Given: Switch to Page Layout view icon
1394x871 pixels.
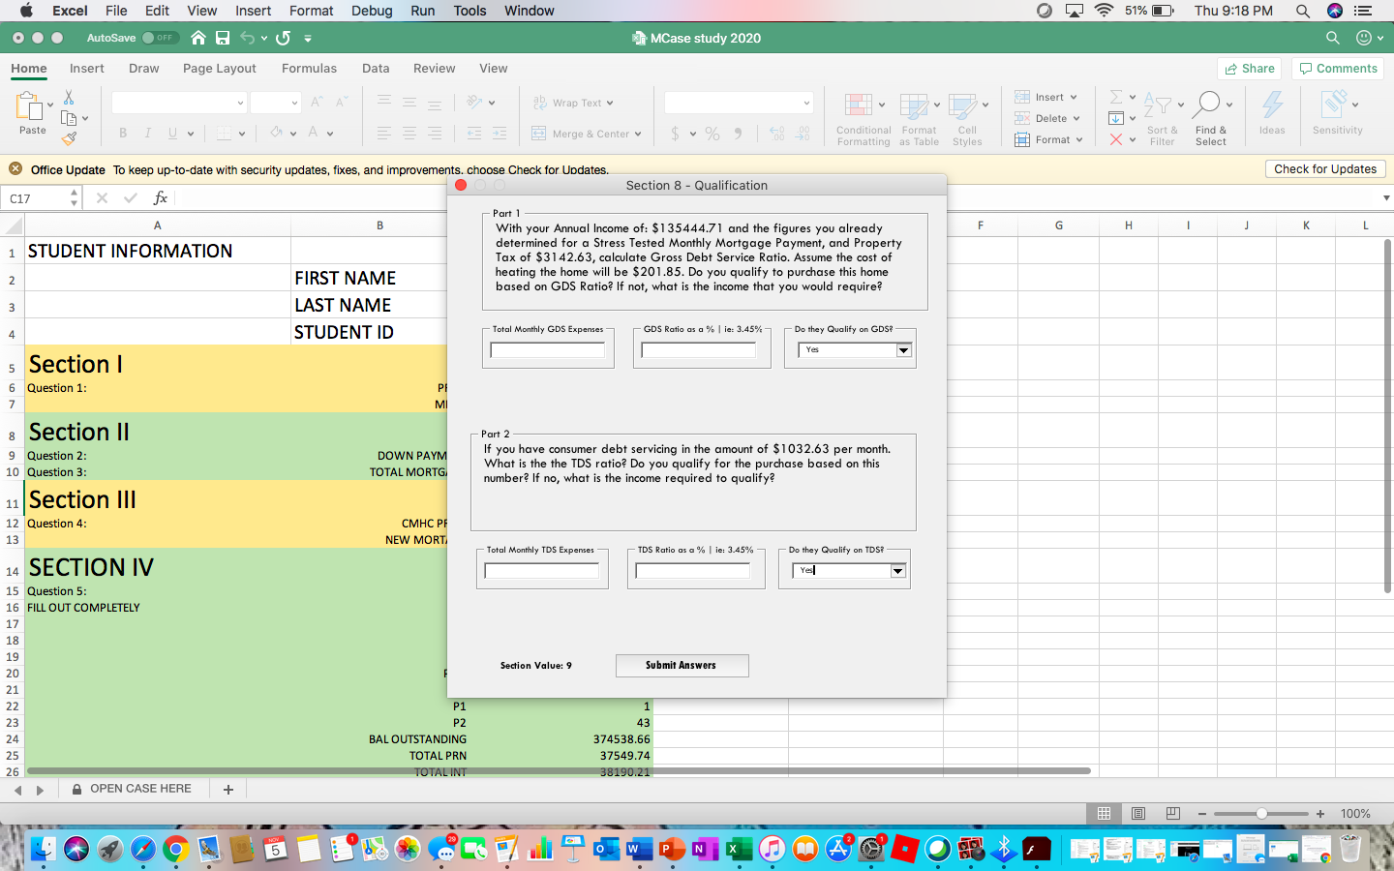Looking at the screenshot, I should coord(1138,814).
